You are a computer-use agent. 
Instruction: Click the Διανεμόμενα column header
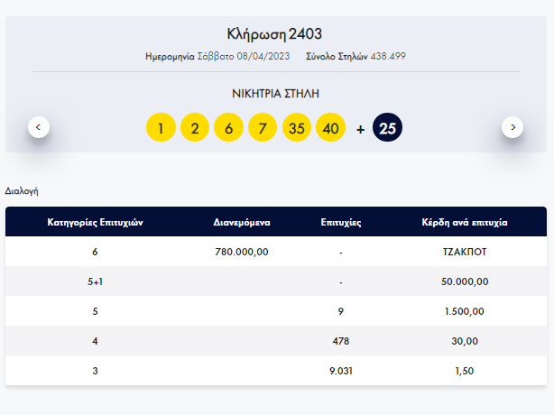242,222
